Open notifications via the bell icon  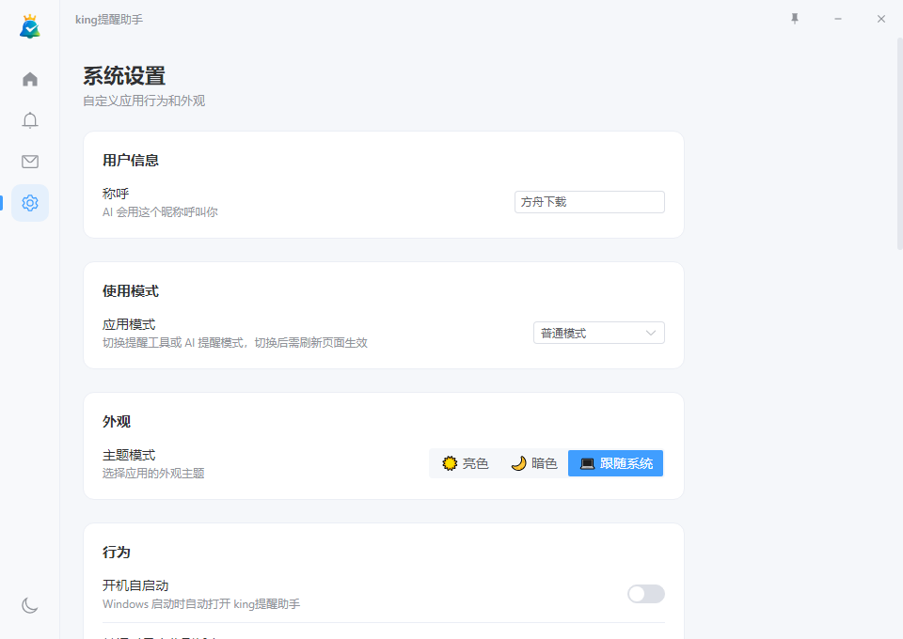tap(29, 120)
